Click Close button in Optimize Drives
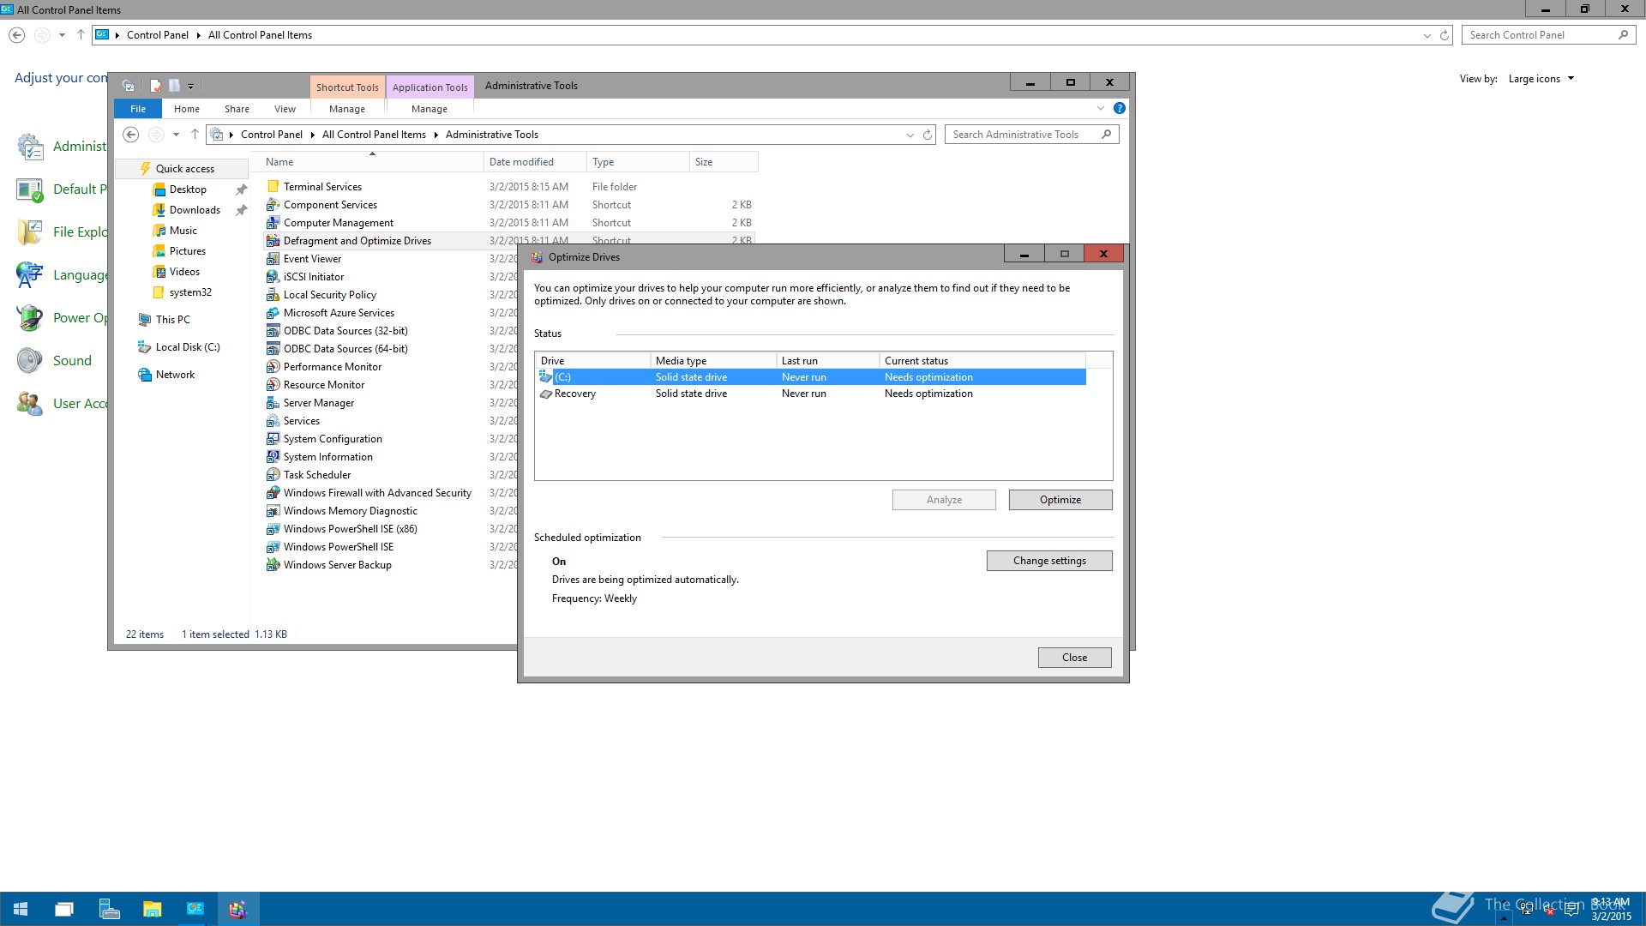 [x=1074, y=658]
